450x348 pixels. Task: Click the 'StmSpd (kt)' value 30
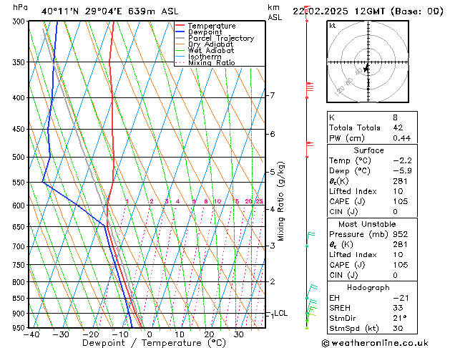click(x=398, y=328)
